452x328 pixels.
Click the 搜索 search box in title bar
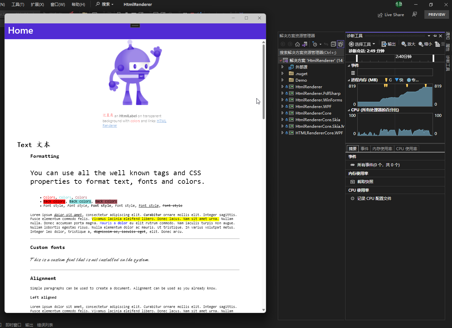(x=105, y=4)
